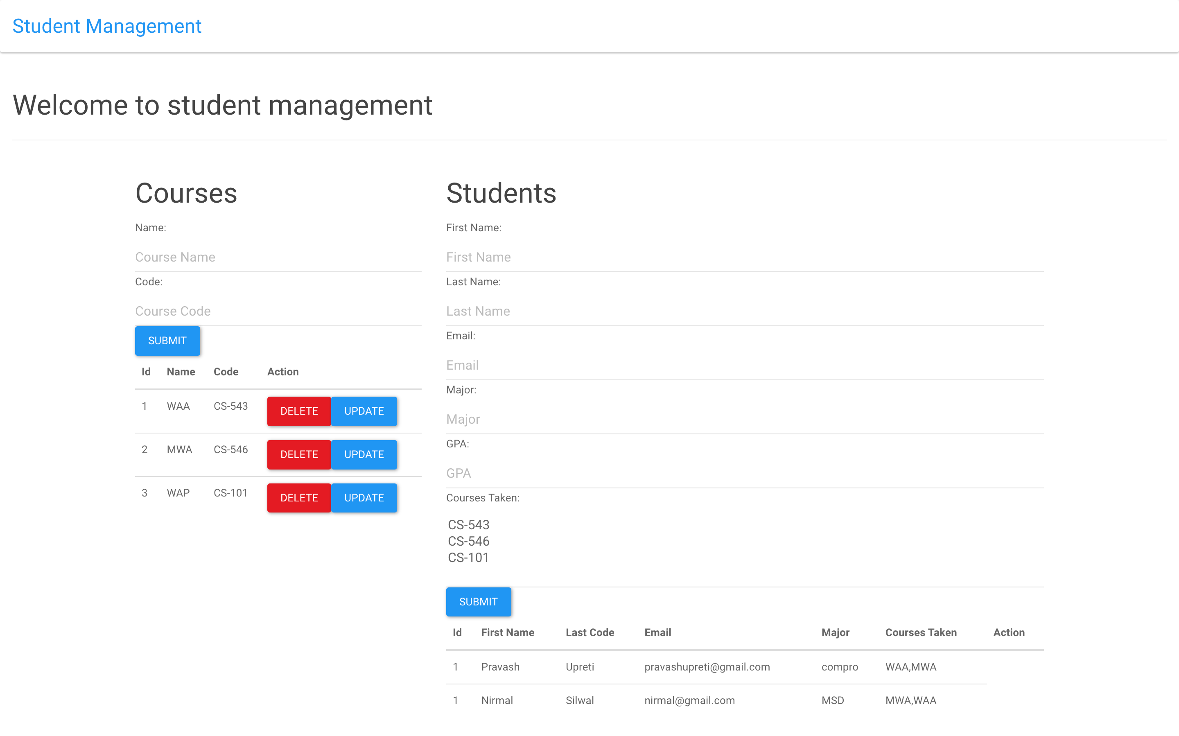Image resolution: width=1179 pixels, height=736 pixels.
Task: Click the Course Name input field
Action: pyautogui.click(x=278, y=257)
